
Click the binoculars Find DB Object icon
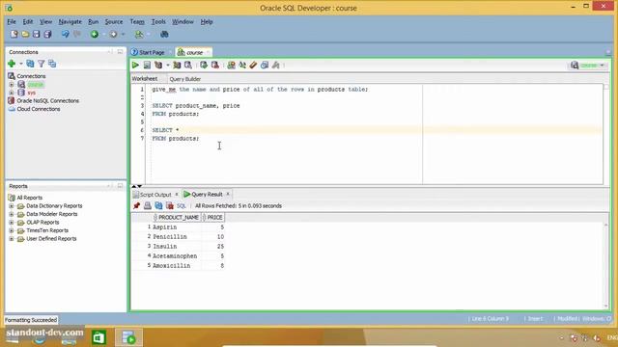[164, 35]
